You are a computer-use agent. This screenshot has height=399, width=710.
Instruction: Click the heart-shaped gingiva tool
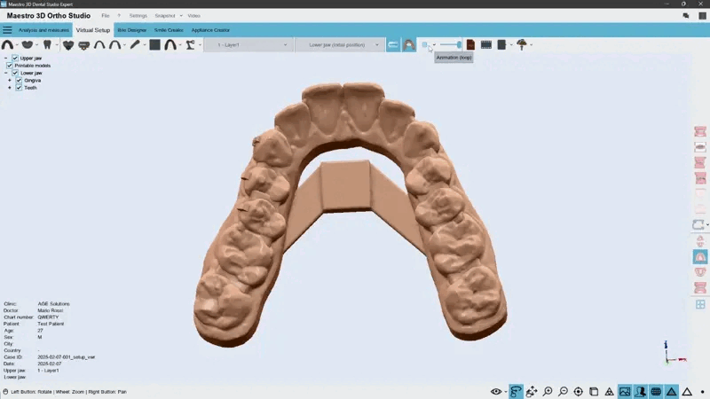[x=68, y=45]
